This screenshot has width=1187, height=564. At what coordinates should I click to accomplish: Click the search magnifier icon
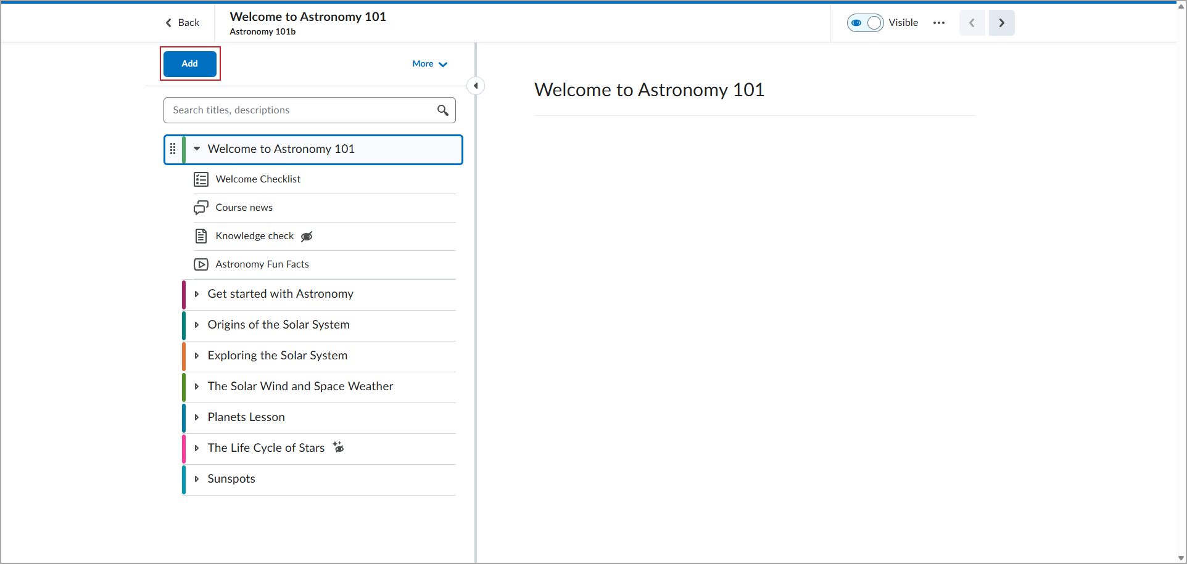442,110
